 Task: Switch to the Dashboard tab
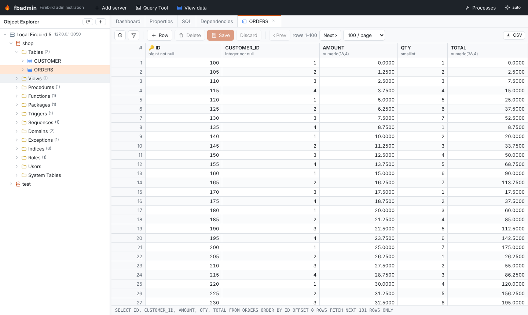128,21
